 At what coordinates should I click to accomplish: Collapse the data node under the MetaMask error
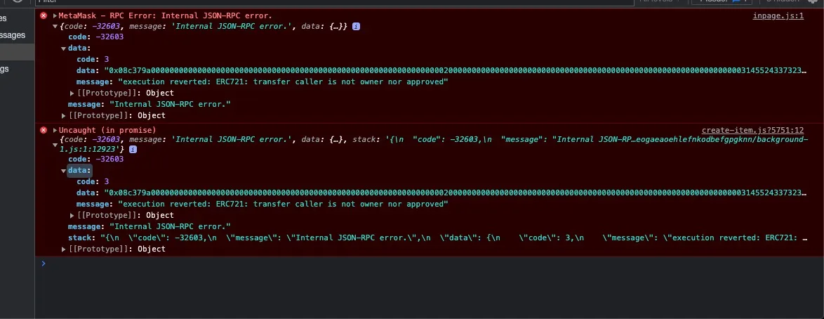[x=64, y=48]
